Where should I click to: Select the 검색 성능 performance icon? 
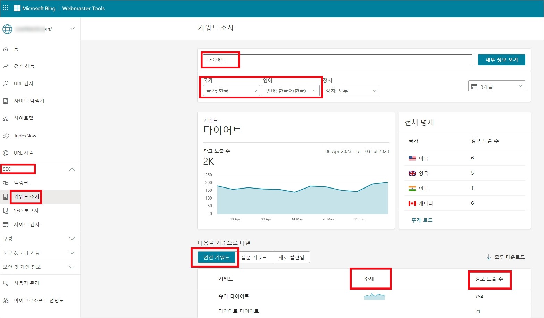(6, 66)
